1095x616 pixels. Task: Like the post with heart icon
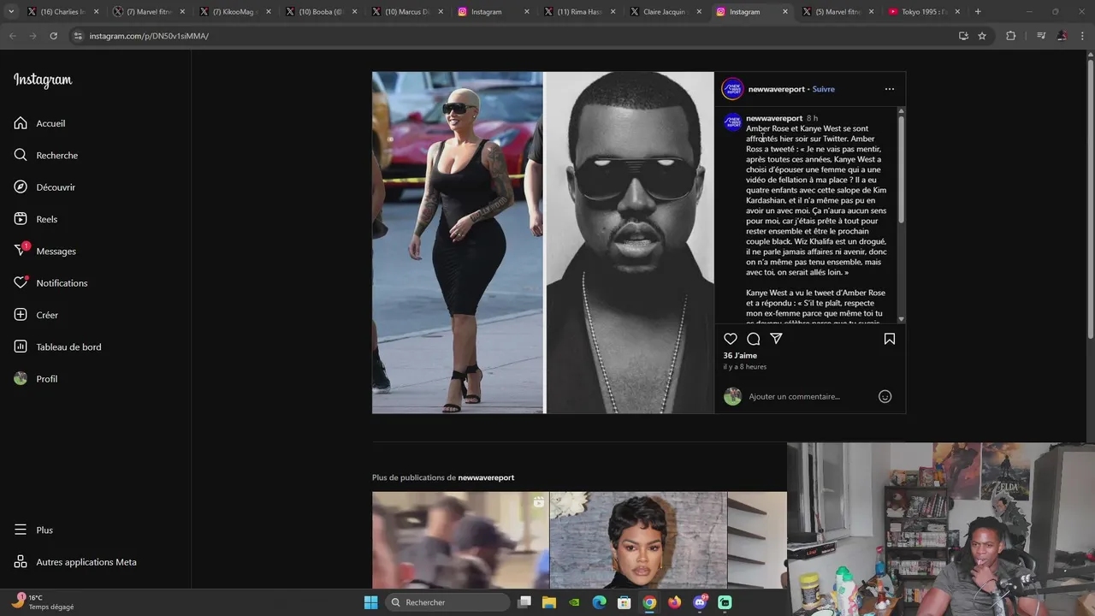731,339
